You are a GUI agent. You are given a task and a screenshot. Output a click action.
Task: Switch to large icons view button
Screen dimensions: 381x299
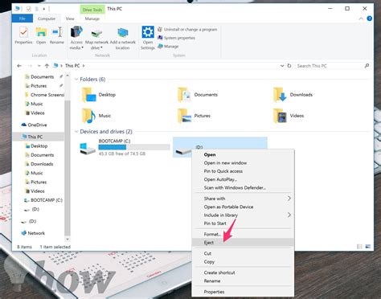tap(367, 247)
